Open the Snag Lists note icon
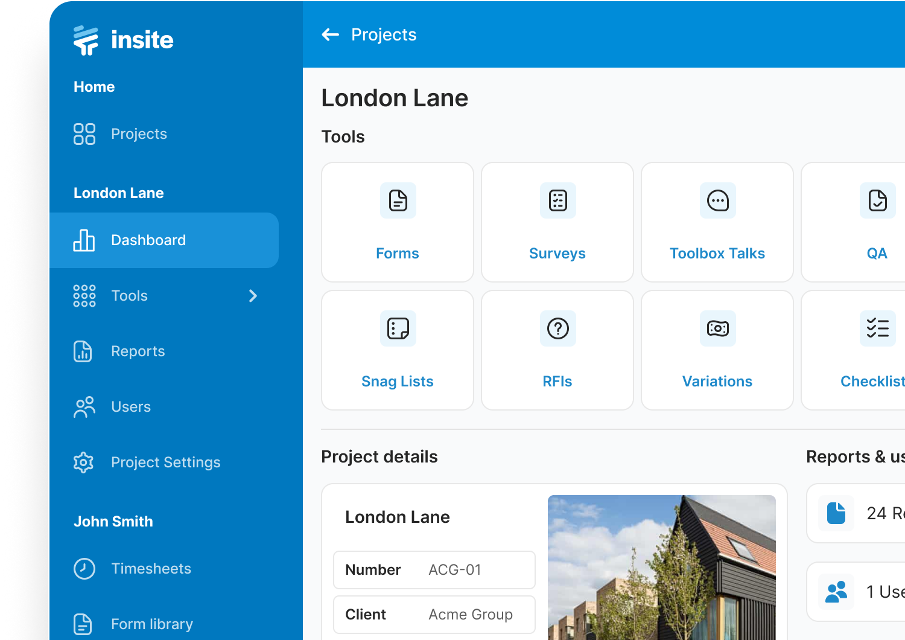The width and height of the screenshot is (905, 640). (398, 329)
